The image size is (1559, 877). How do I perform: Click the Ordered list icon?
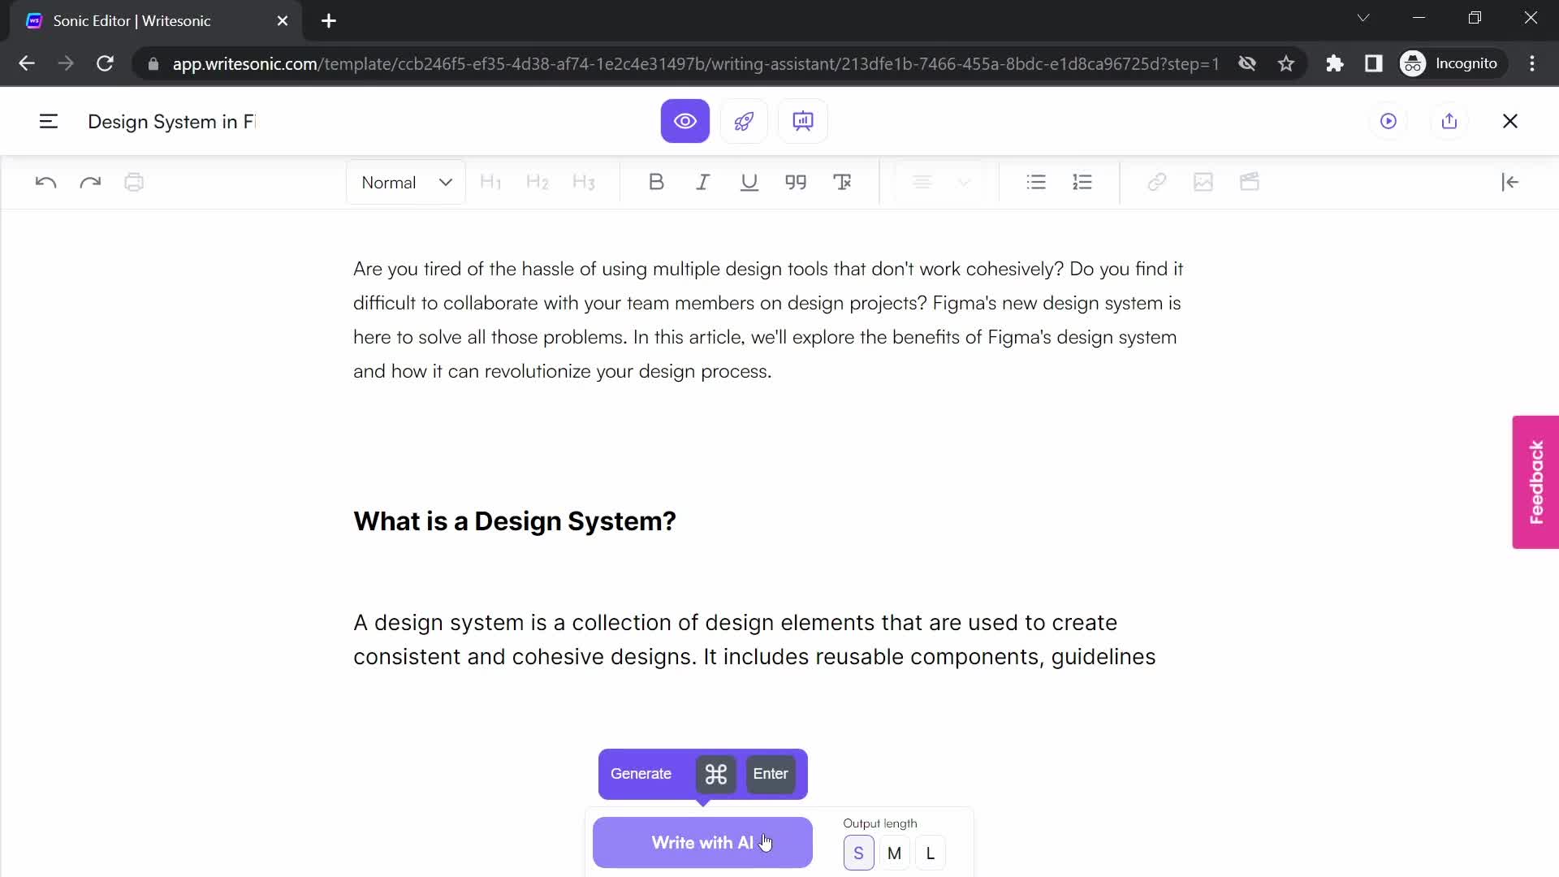1084,182
